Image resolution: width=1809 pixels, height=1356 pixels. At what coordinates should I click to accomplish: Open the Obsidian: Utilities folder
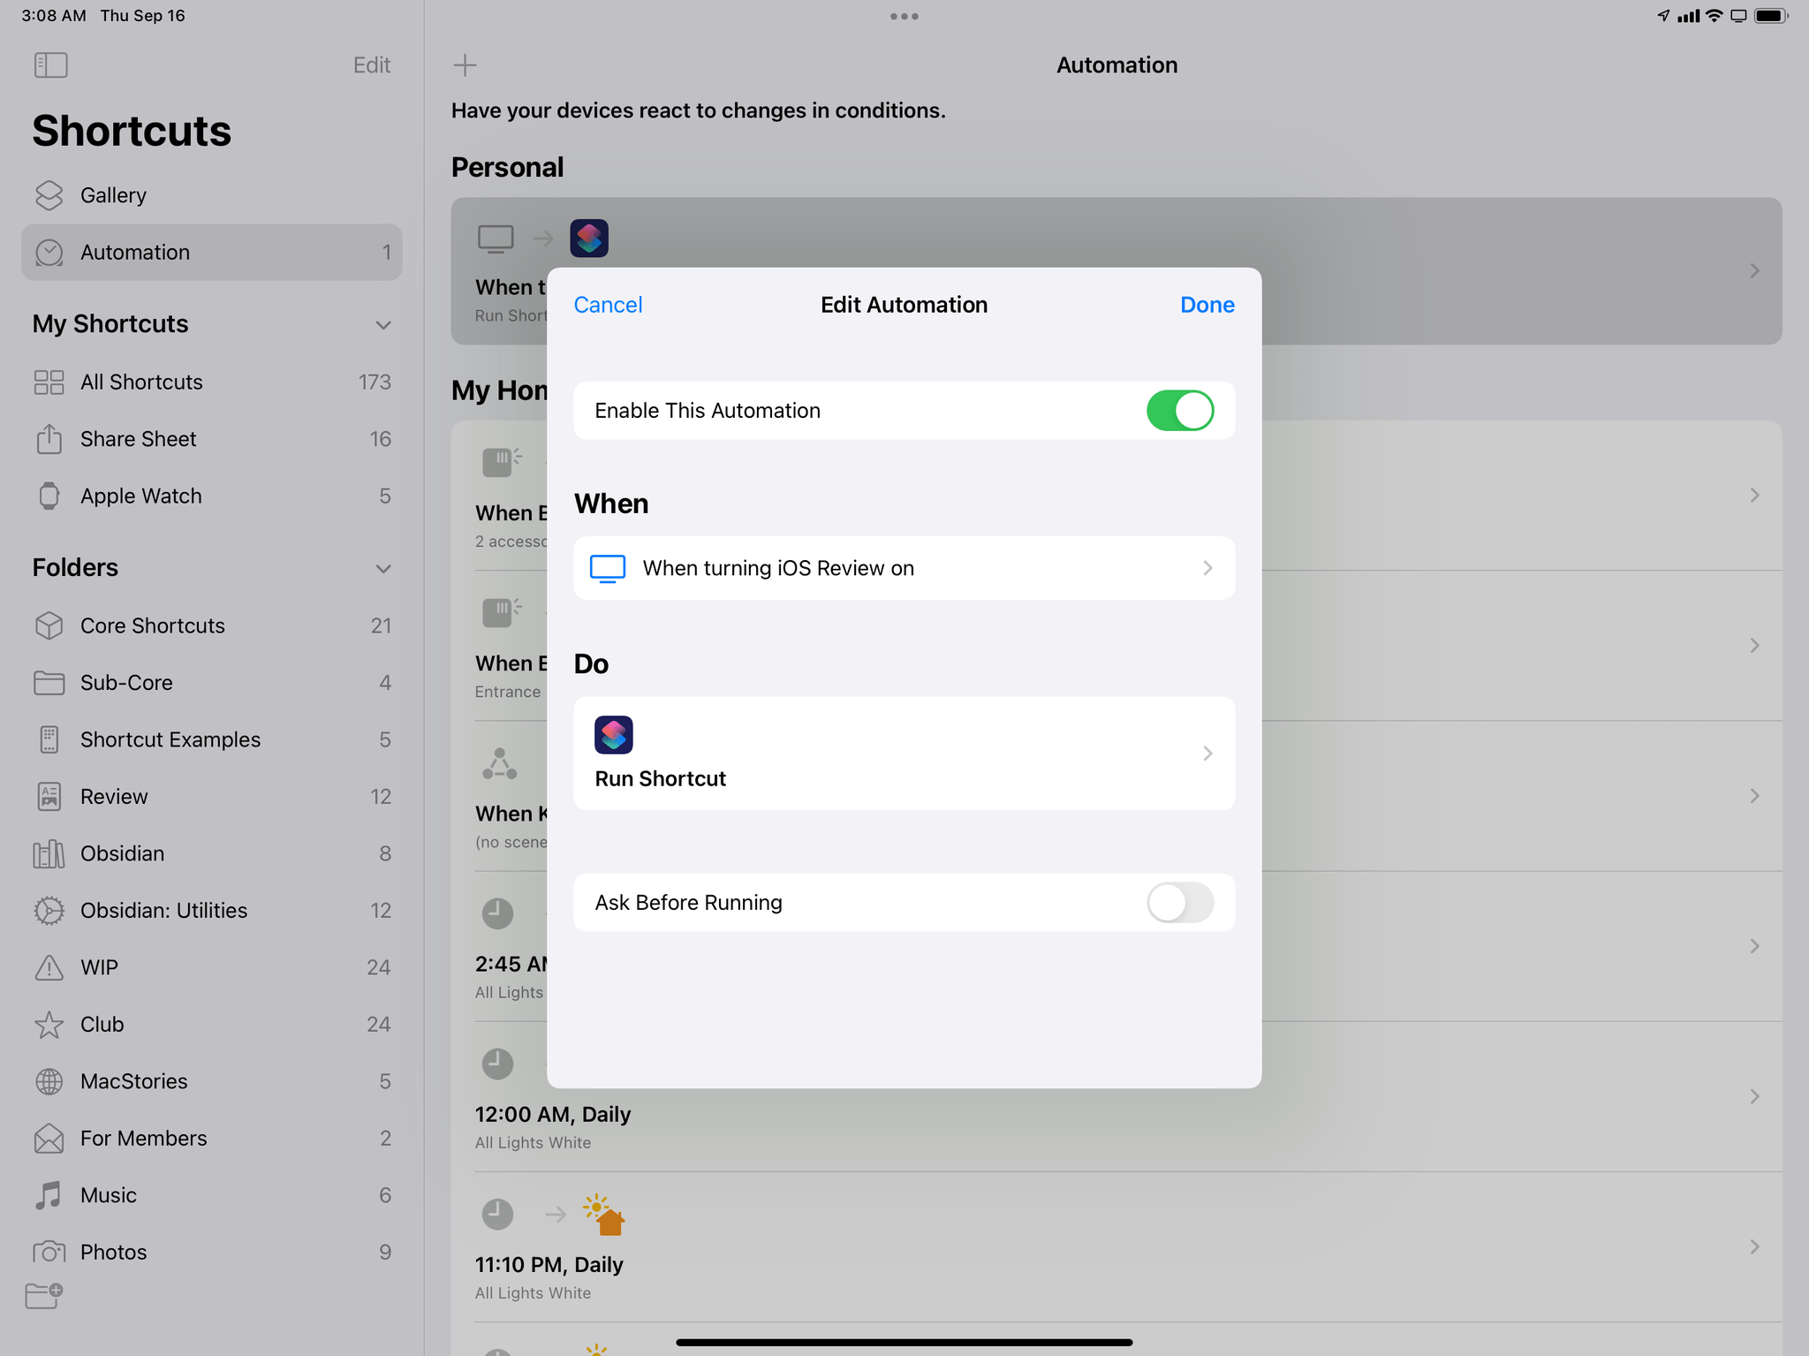212,911
